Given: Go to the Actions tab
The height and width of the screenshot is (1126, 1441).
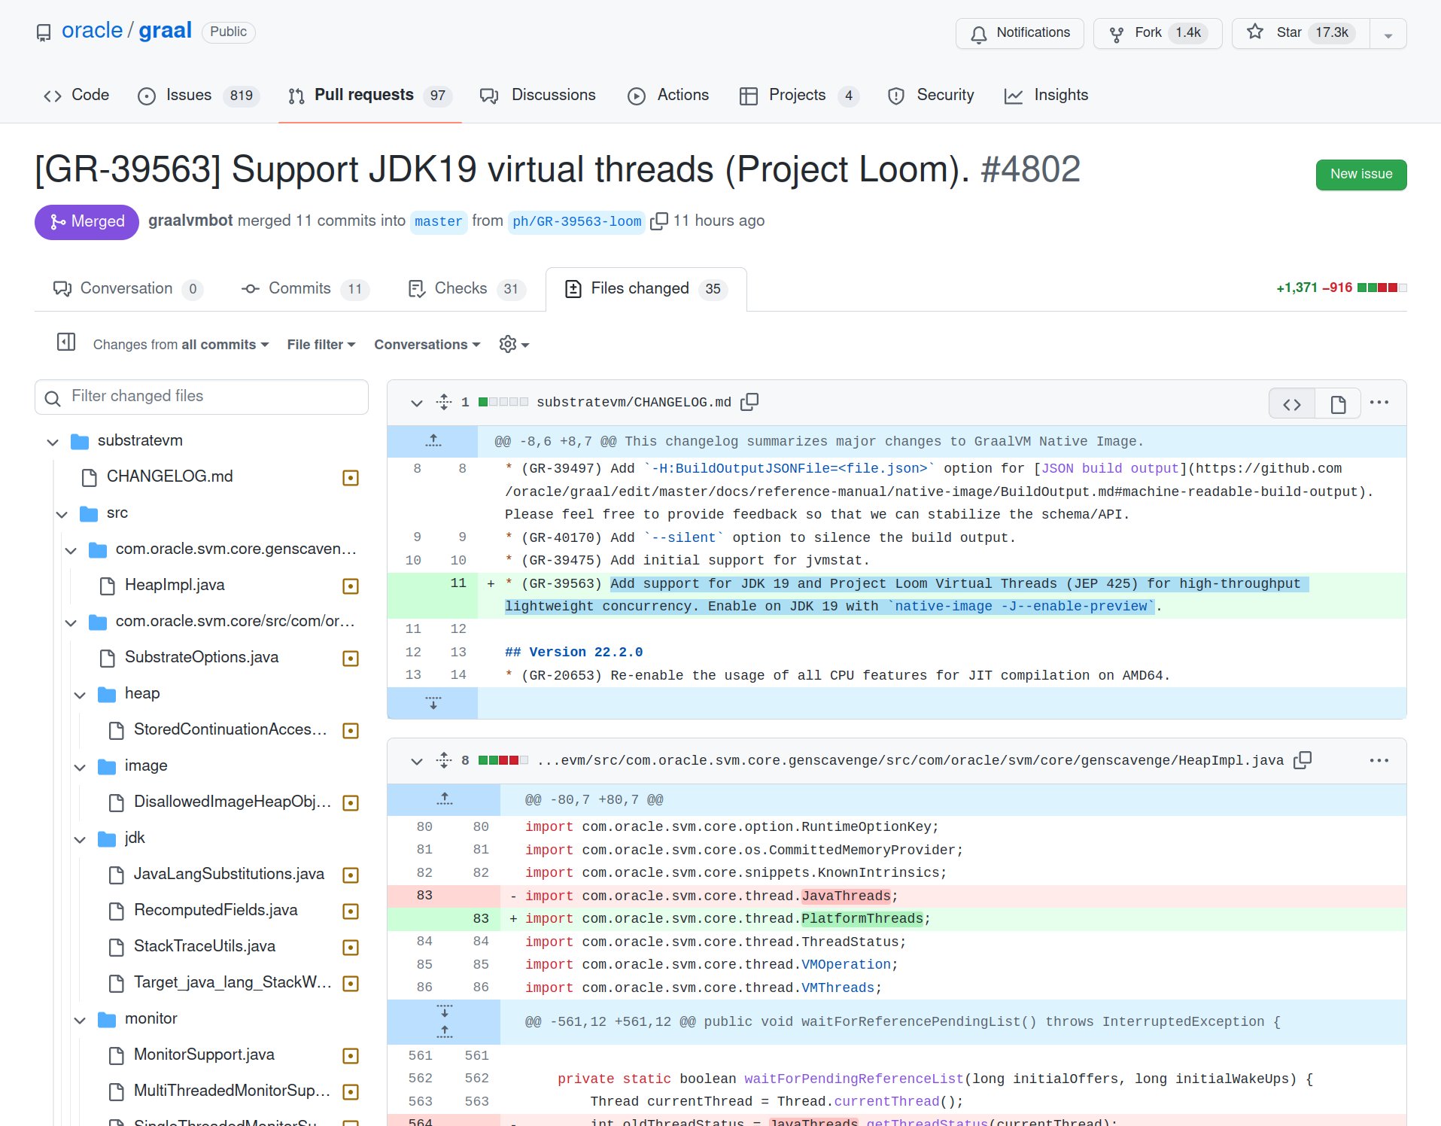Looking at the screenshot, I should tap(668, 96).
